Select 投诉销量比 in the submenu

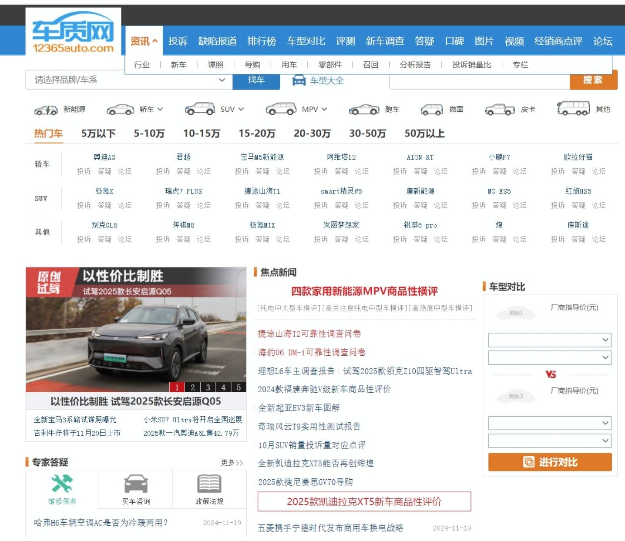pyautogui.click(x=472, y=65)
